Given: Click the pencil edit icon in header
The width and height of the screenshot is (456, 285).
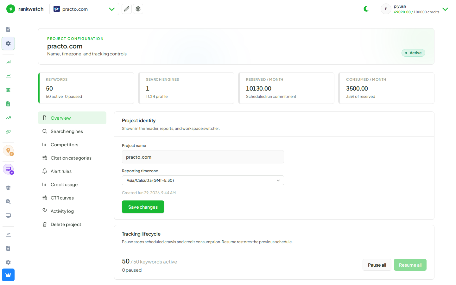Looking at the screenshot, I should (x=127, y=9).
